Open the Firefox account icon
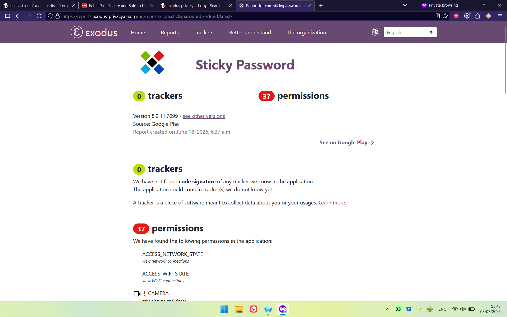Viewport: 507px width, 317px height. (x=467, y=16)
